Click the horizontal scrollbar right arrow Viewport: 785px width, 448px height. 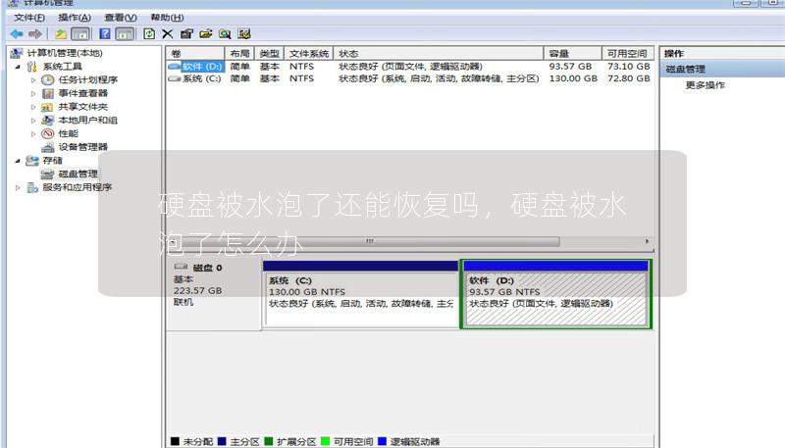tap(647, 241)
